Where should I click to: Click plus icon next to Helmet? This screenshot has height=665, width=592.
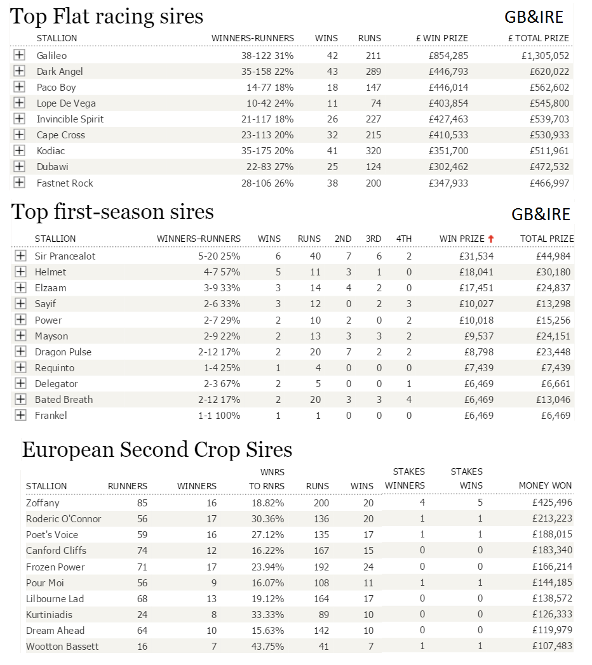[x=20, y=272]
